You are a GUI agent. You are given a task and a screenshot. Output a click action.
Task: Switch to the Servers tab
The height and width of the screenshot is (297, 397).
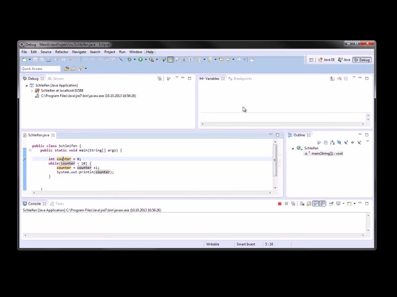pyautogui.click(x=56, y=79)
